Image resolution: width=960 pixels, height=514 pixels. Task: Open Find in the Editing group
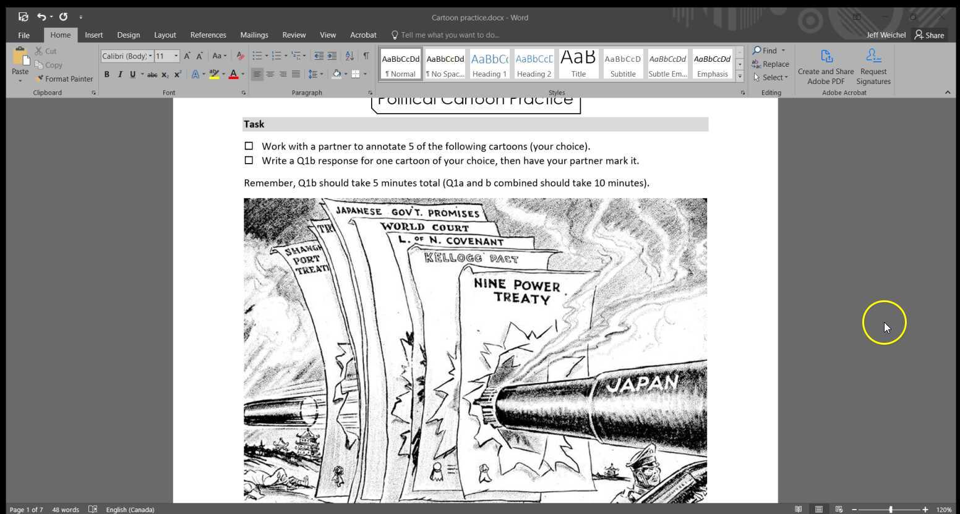pyautogui.click(x=768, y=50)
